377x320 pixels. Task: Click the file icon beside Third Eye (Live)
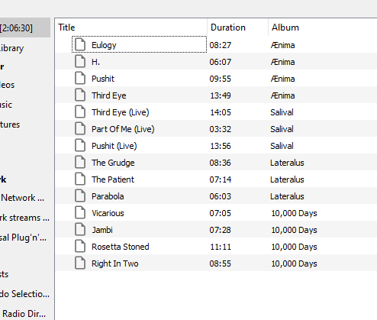coord(80,112)
